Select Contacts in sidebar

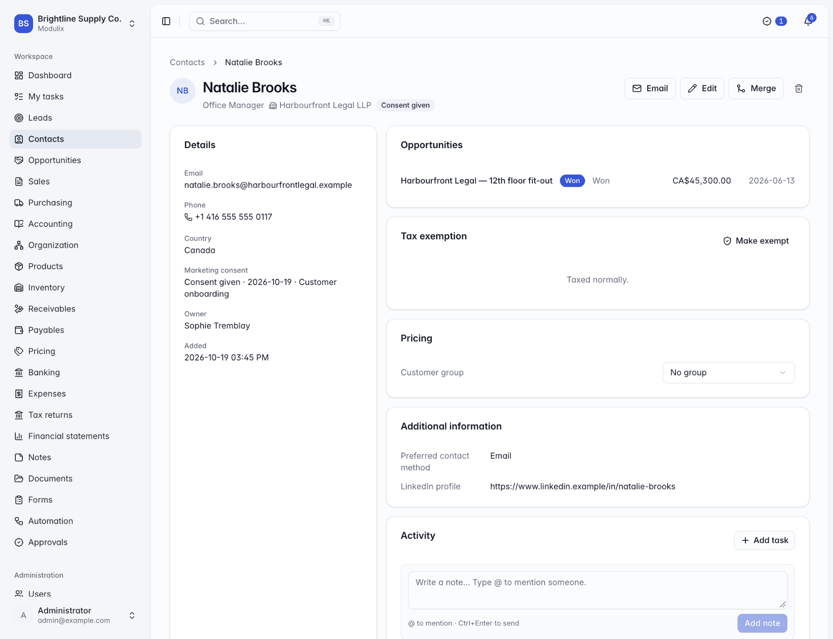click(x=75, y=139)
